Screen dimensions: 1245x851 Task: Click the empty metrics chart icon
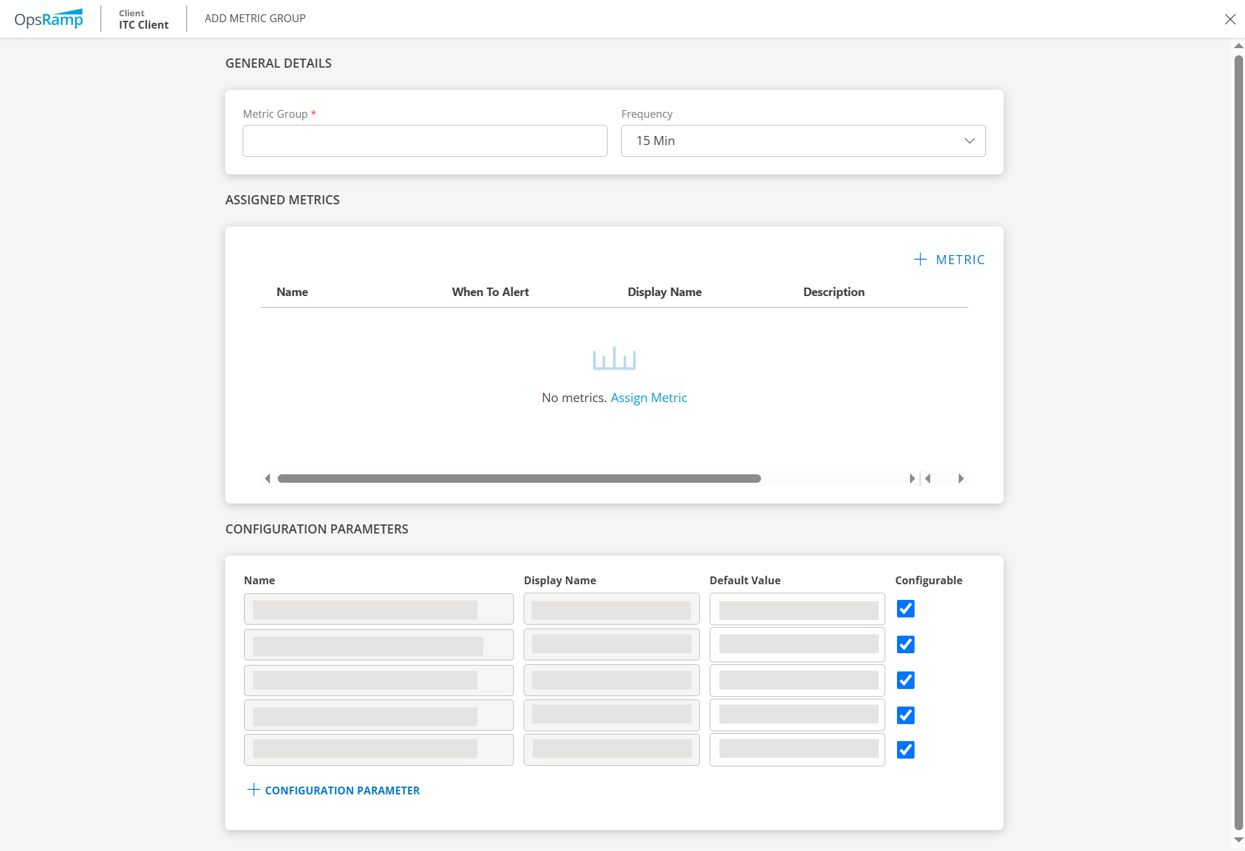tap(613, 358)
